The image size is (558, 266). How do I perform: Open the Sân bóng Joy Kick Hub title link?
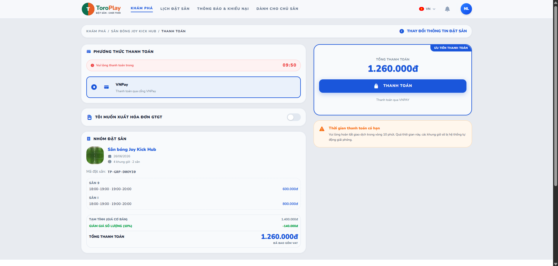click(x=132, y=149)
